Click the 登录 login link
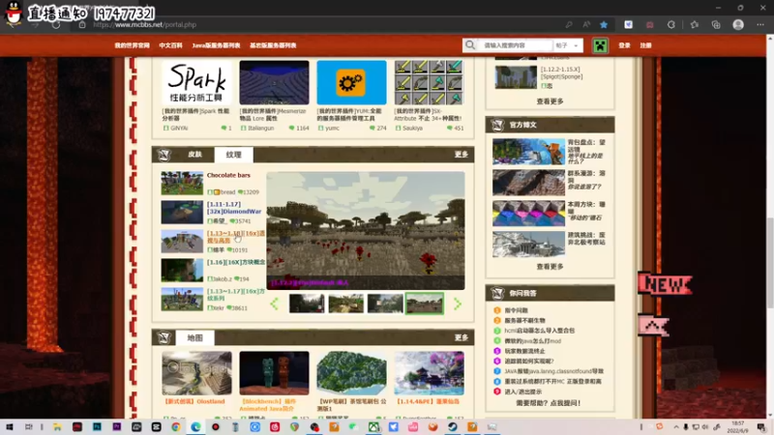The image size is (774, 435). point(624,45)
